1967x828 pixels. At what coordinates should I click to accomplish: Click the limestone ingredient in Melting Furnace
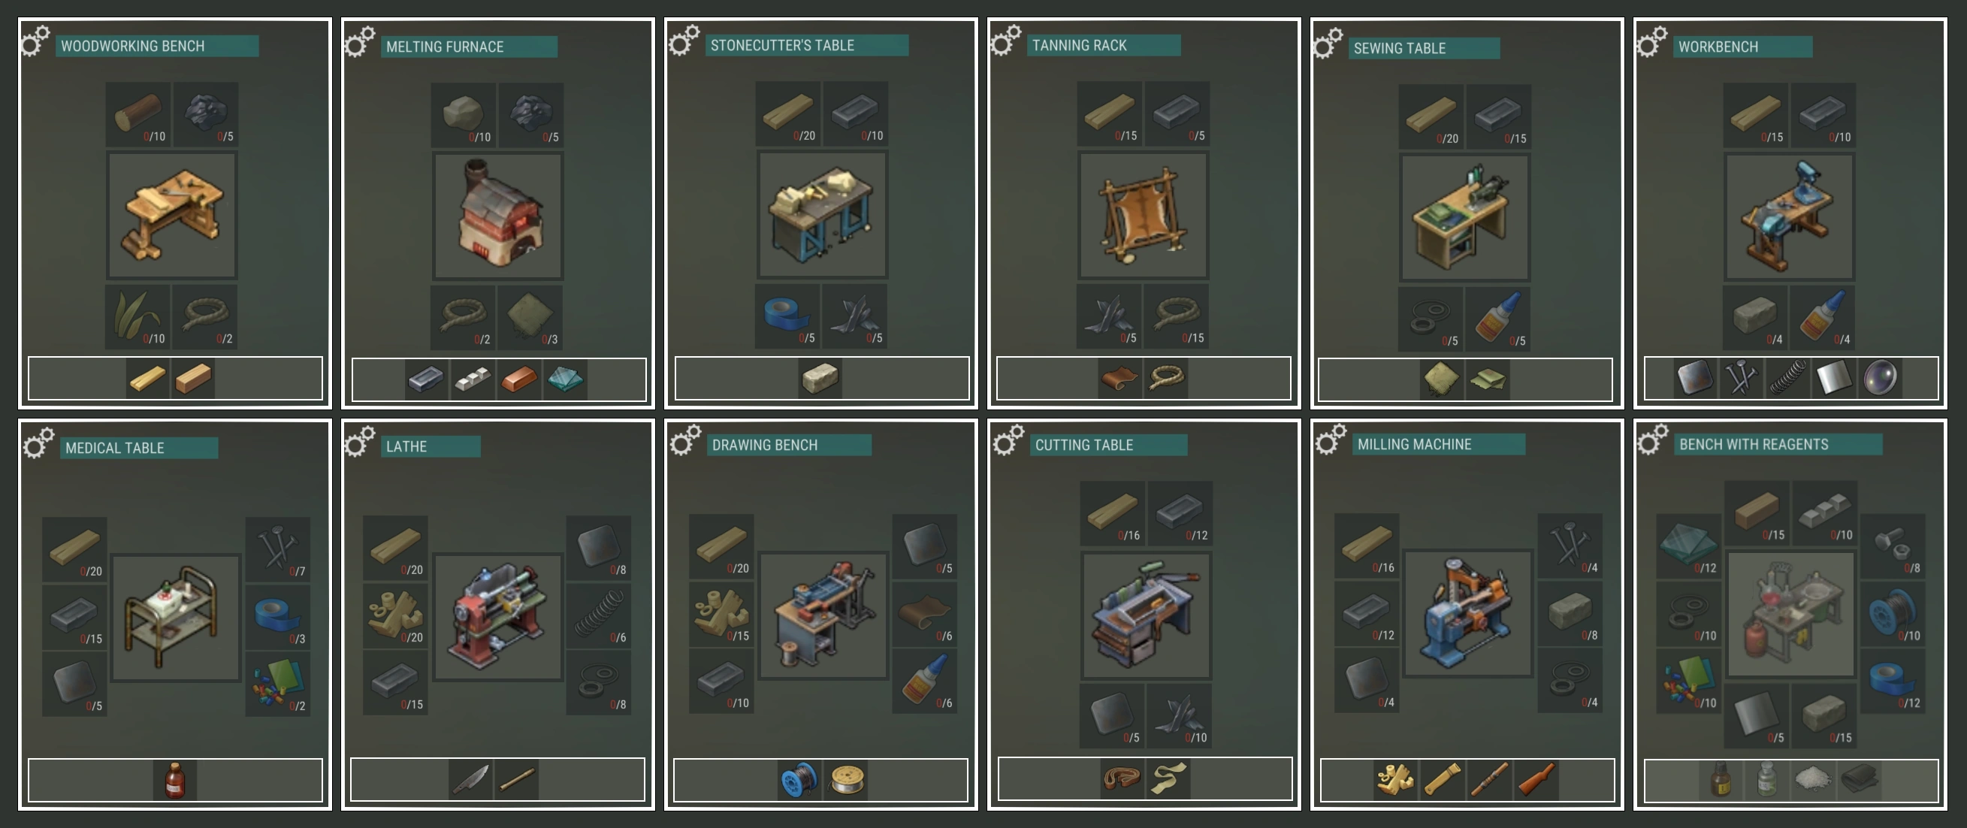(x=464, y=114)
